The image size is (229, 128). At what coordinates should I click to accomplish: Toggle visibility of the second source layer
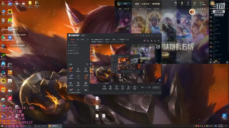pyautogui.click(x=69, y=45)
